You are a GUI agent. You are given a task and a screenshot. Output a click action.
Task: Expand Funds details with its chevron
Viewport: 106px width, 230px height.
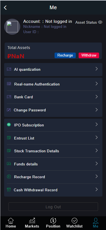pos(97,163)
